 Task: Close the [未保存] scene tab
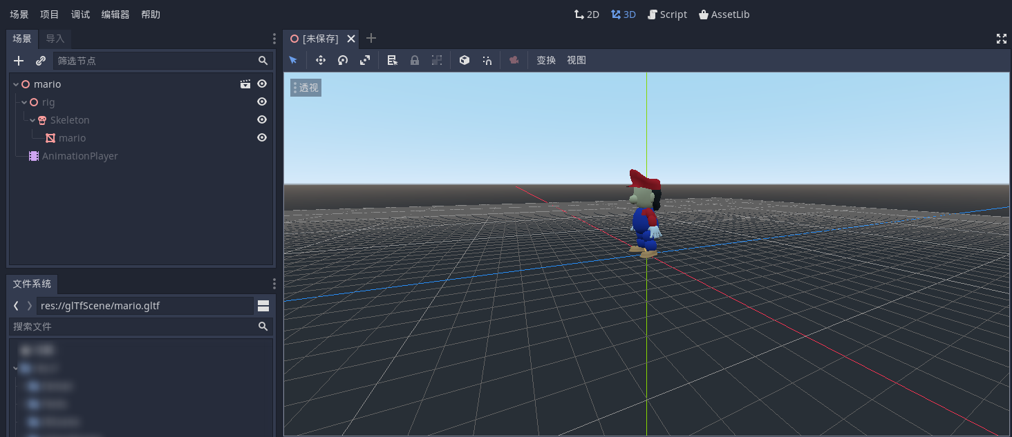coord(351,39)
